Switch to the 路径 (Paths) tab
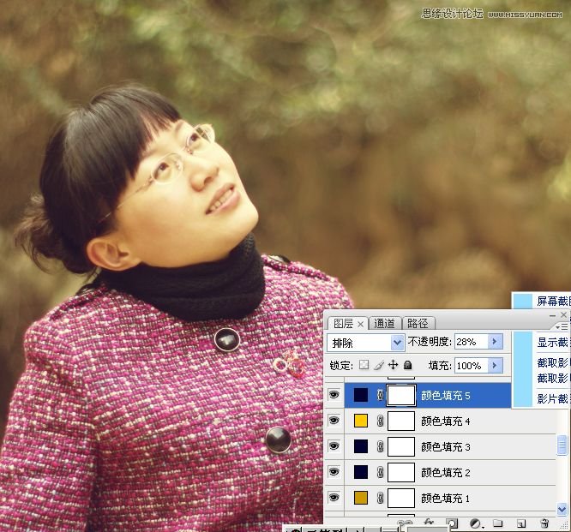571x532 pixels. pyautogui.click(x=418, y=323)
